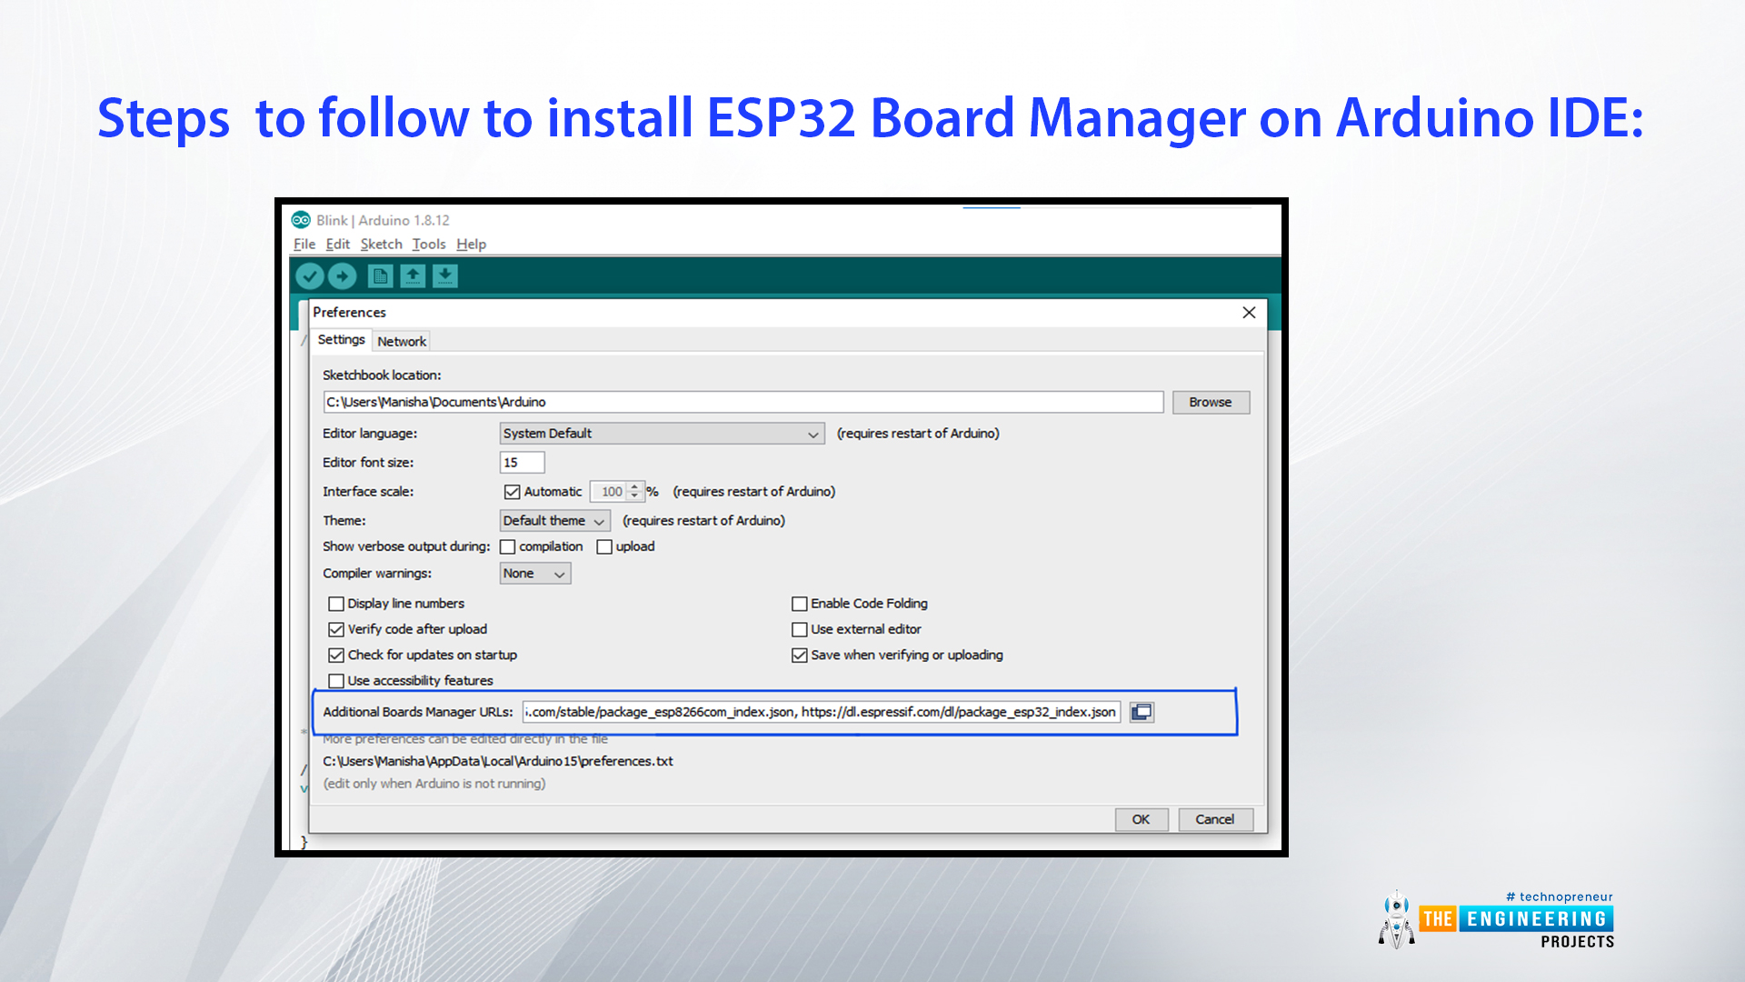Click the Browse button
The image size is (1745, 982).
(1211, 402)
